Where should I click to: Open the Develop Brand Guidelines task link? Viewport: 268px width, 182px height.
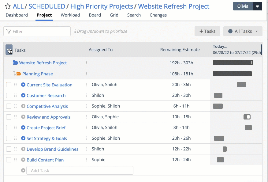click(x=52, y=149)
